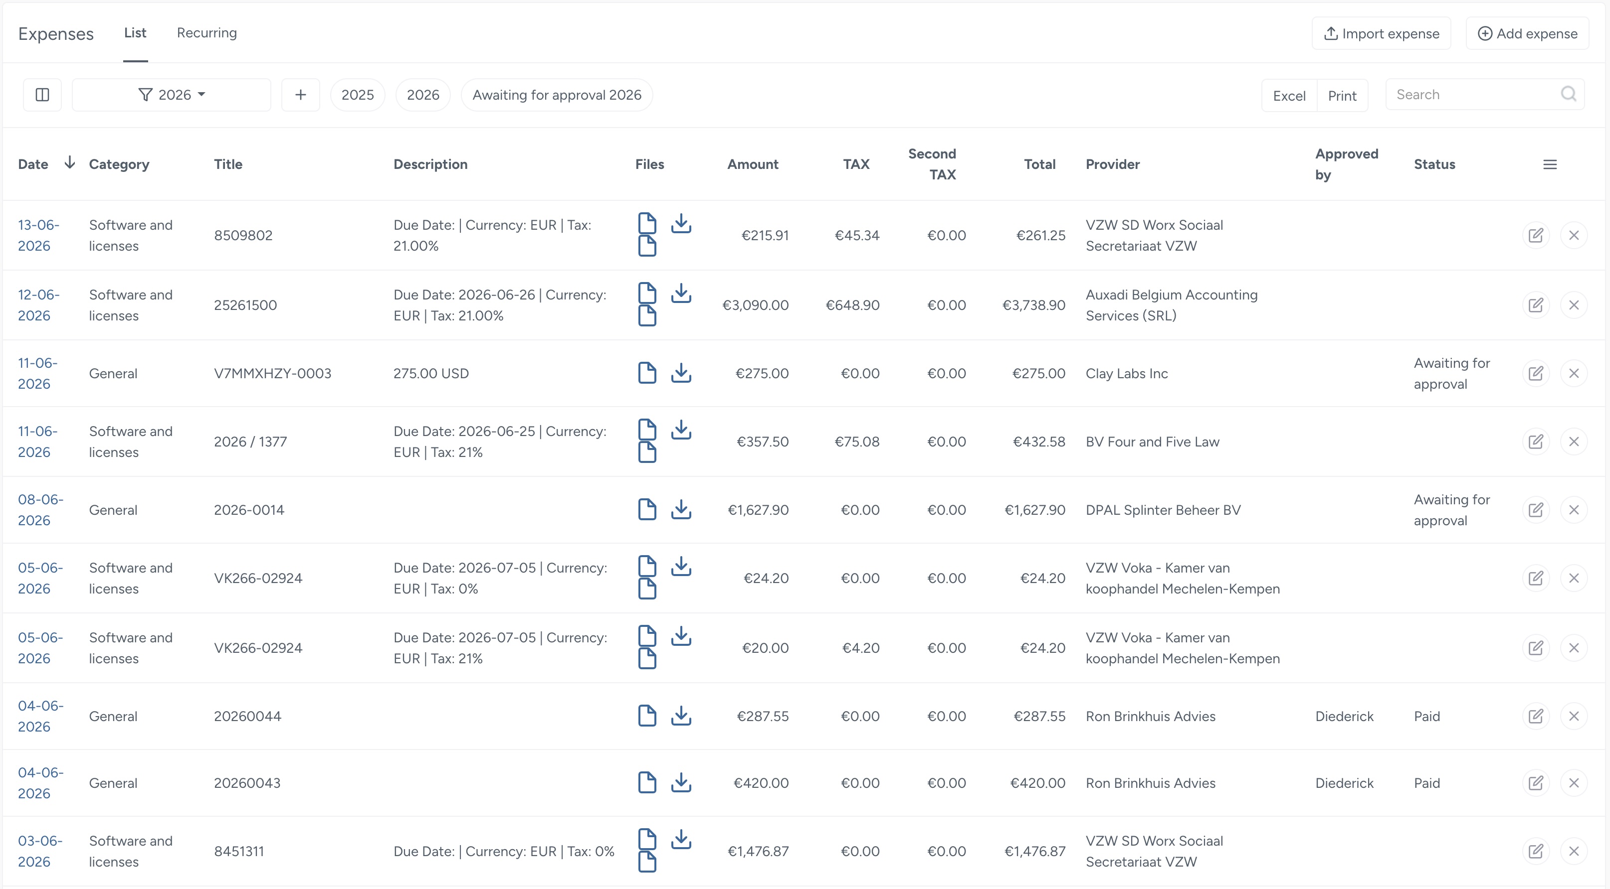1610x889 pixels.
Task: Edit the Clay Labs Inc expense
Action: coord(1536,373)
